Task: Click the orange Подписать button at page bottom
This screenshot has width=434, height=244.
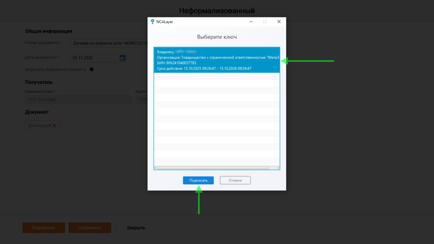Action: coord(44,228)
